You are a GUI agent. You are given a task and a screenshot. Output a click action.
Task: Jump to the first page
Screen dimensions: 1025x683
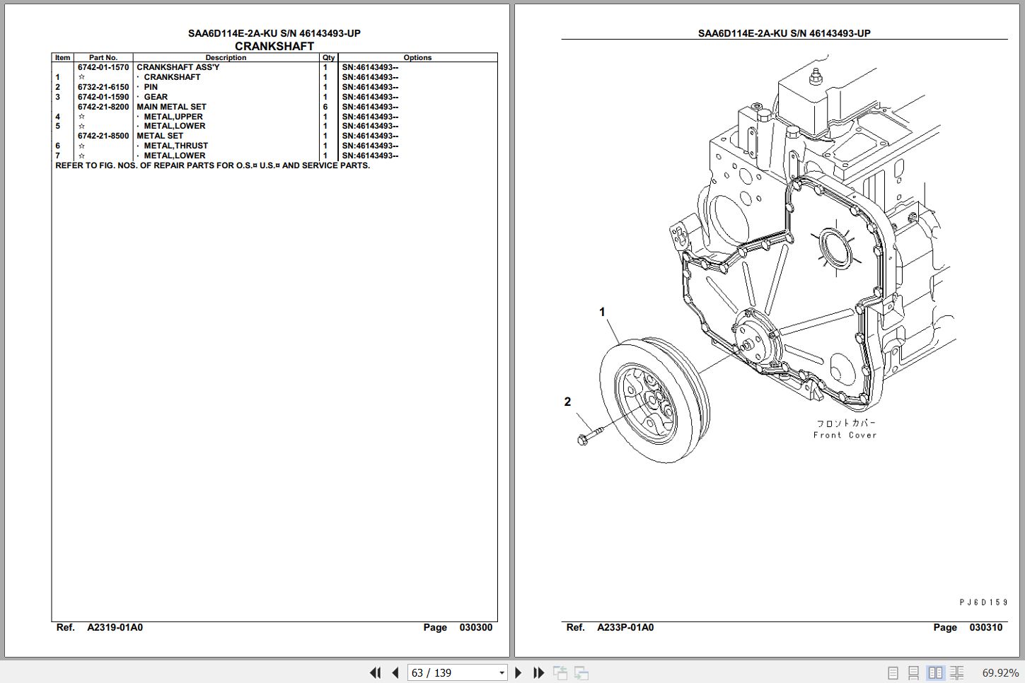[x=376, y=672]
